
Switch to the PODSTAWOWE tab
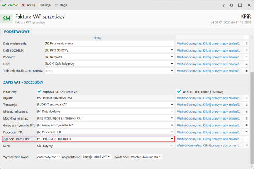pyautogui.click(x=16, y=31)
